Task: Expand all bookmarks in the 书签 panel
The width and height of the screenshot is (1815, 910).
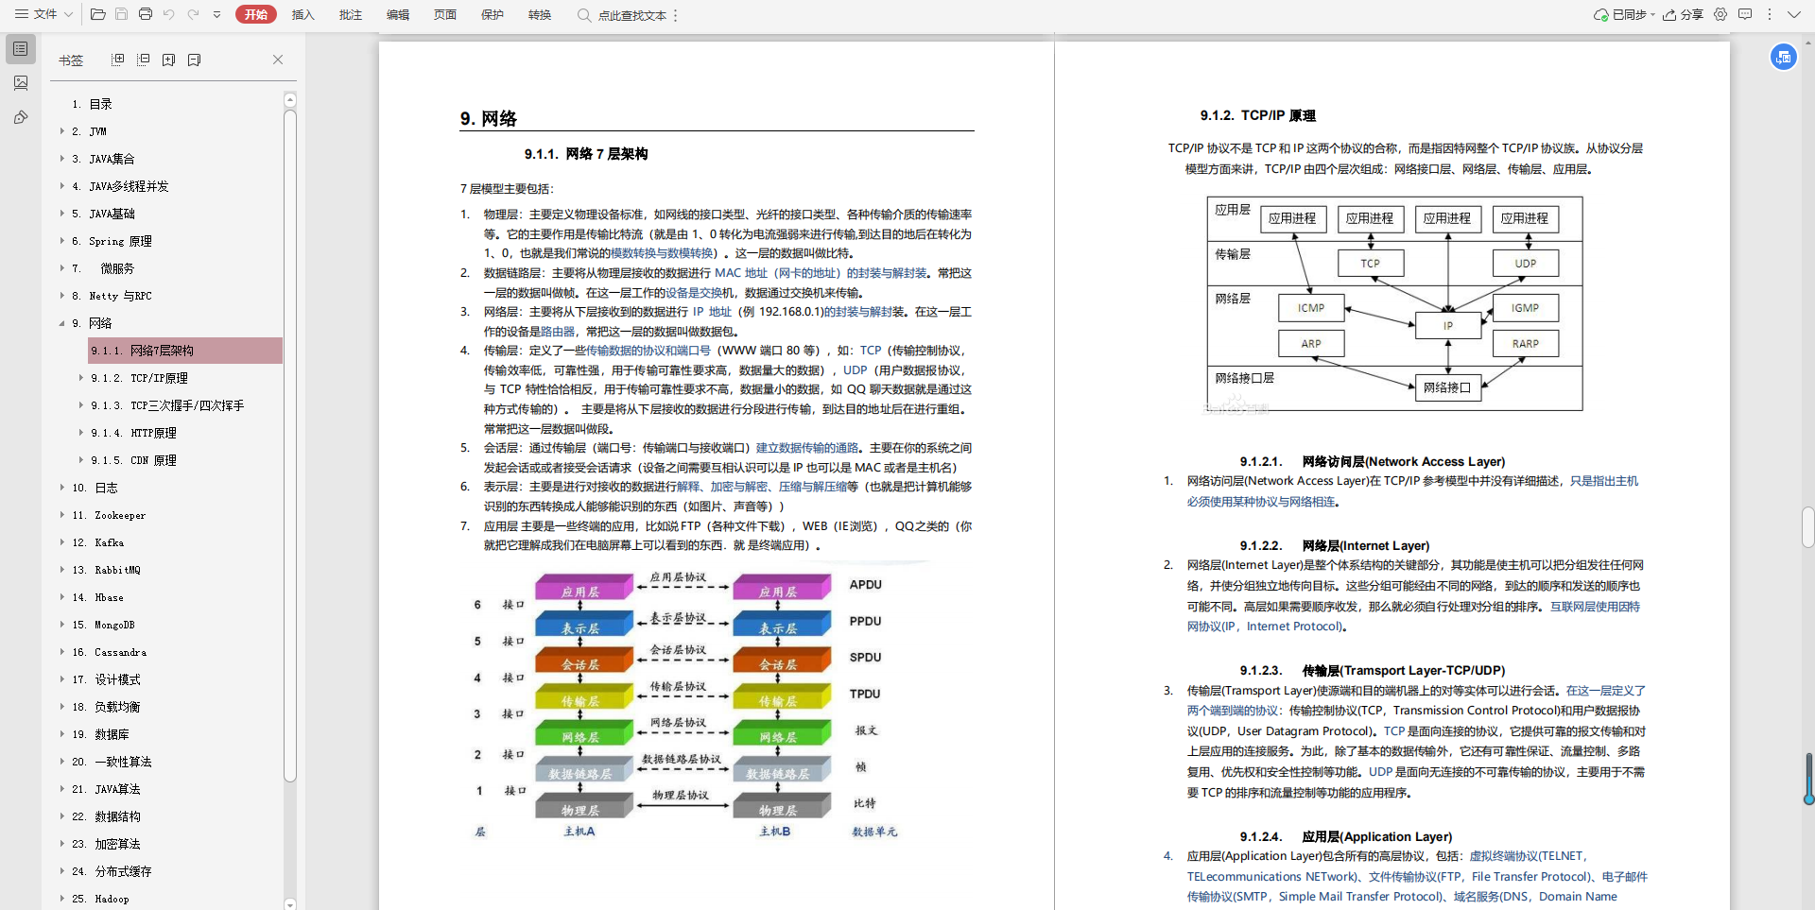Action: click(x=118, y=60)
